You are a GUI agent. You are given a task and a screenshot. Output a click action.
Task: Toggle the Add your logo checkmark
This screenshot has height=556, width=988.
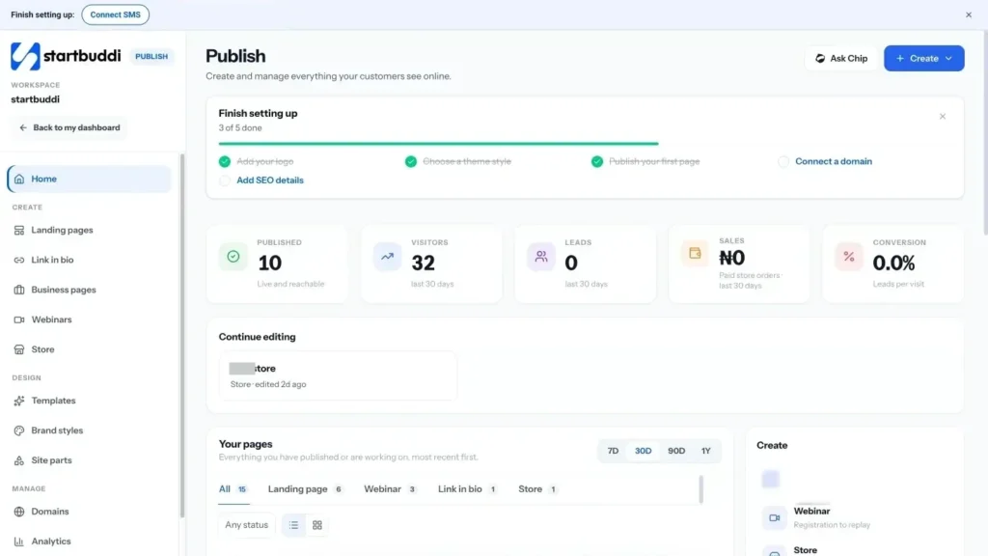tap(224, 161)
